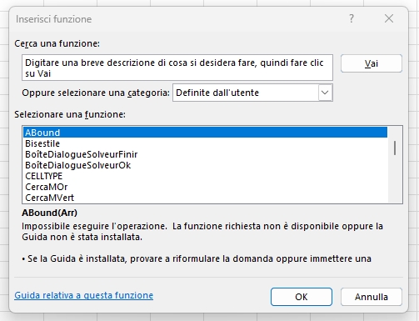Click the Cerca una funzione label
Image resolution: width=419 pixels, height=321 pixels.
57,43
